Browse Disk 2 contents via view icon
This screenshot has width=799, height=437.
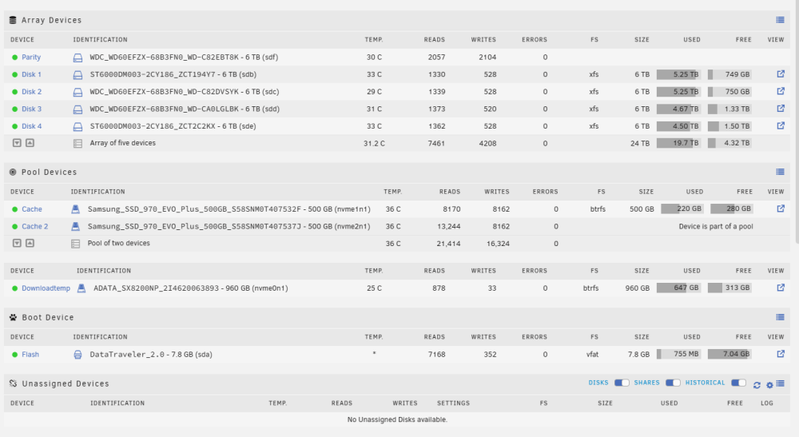(x=781, y=91)
